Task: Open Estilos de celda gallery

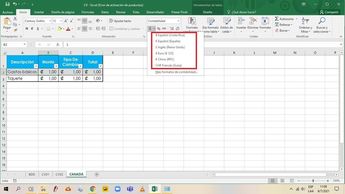Action: [227, 25]
